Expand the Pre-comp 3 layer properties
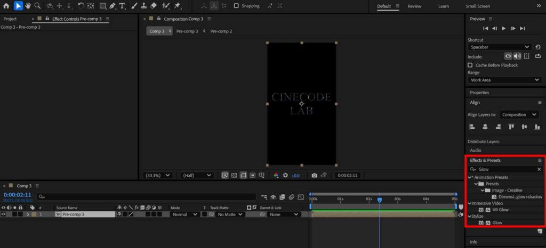Viewport: 546px width, 248px height. [28, 214]
